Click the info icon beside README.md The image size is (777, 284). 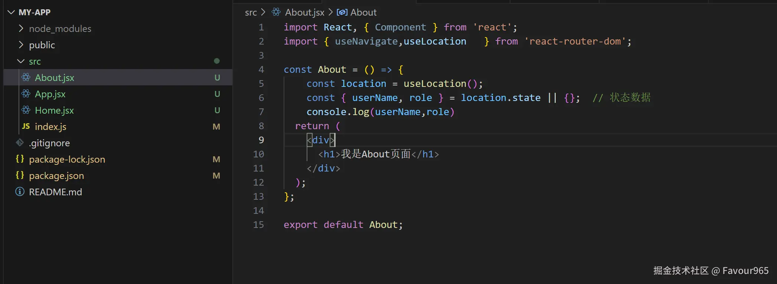(20, 192)
